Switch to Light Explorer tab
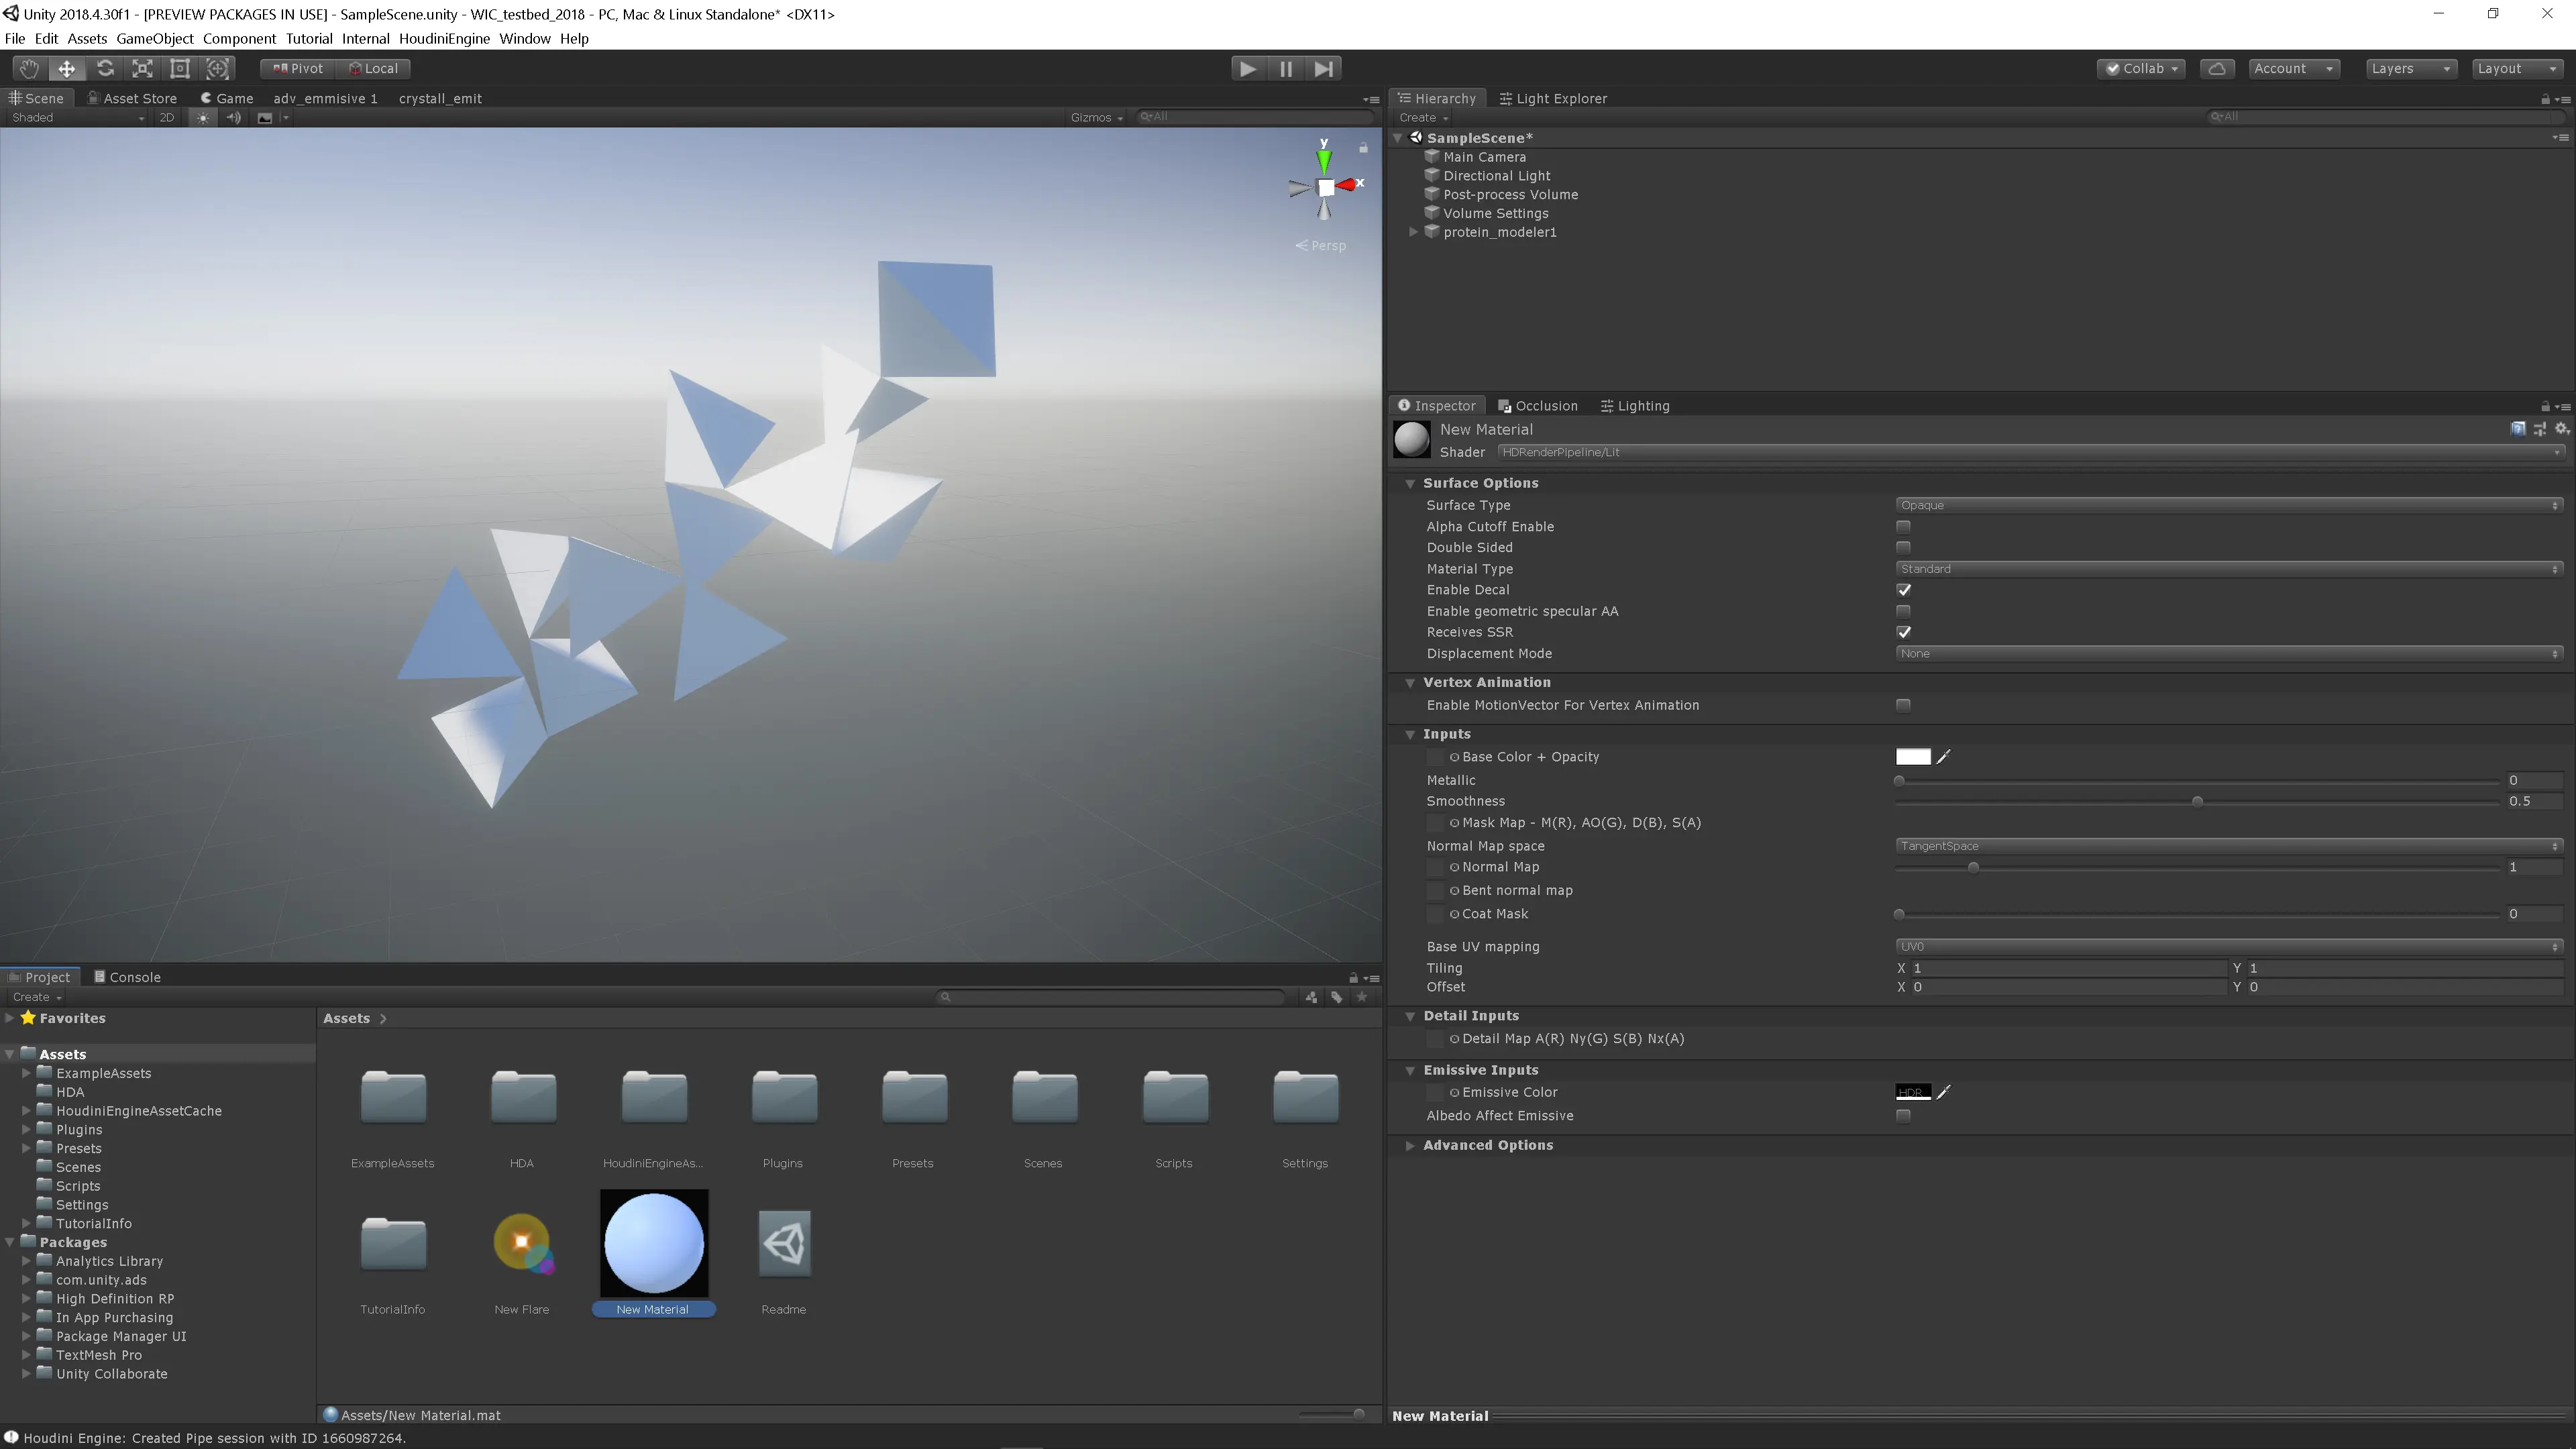The height and width of the screenshot is (1449, 2576). [x=1553, y=98]
